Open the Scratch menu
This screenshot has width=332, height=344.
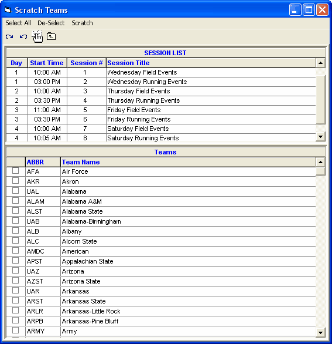(x=83, y=23)
